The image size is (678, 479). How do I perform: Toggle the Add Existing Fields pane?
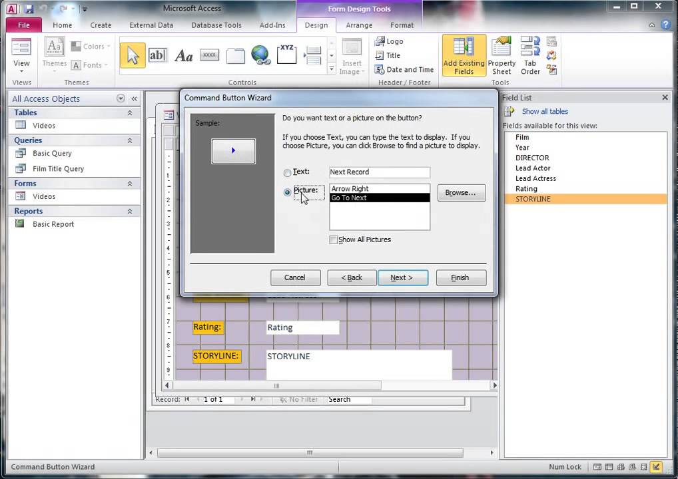[x=464, y=55]
